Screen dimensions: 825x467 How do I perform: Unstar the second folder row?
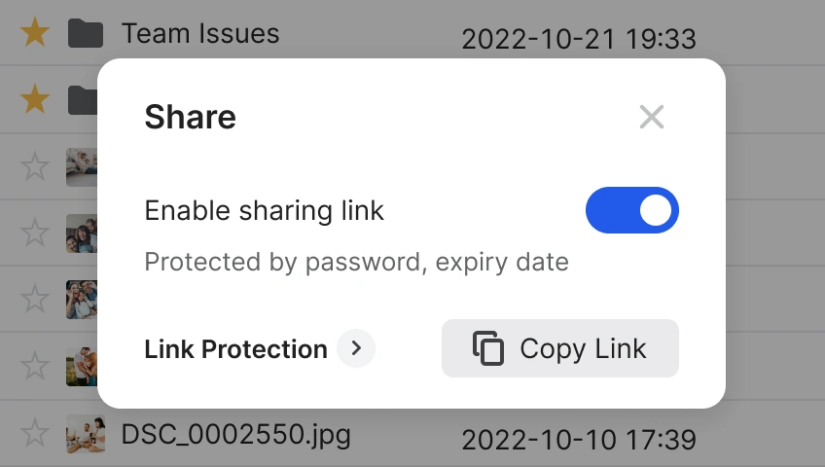tap(35, 99)
